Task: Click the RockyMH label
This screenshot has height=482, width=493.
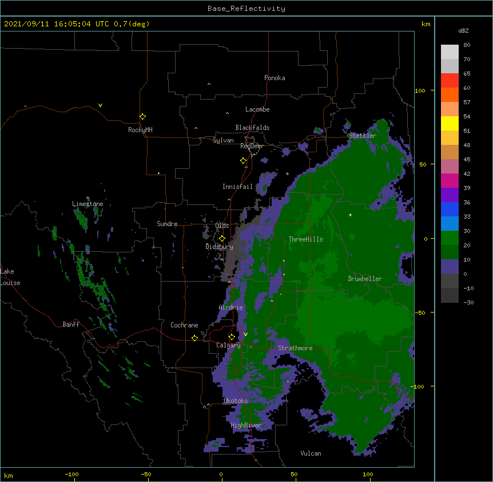Action: [140, 130]
